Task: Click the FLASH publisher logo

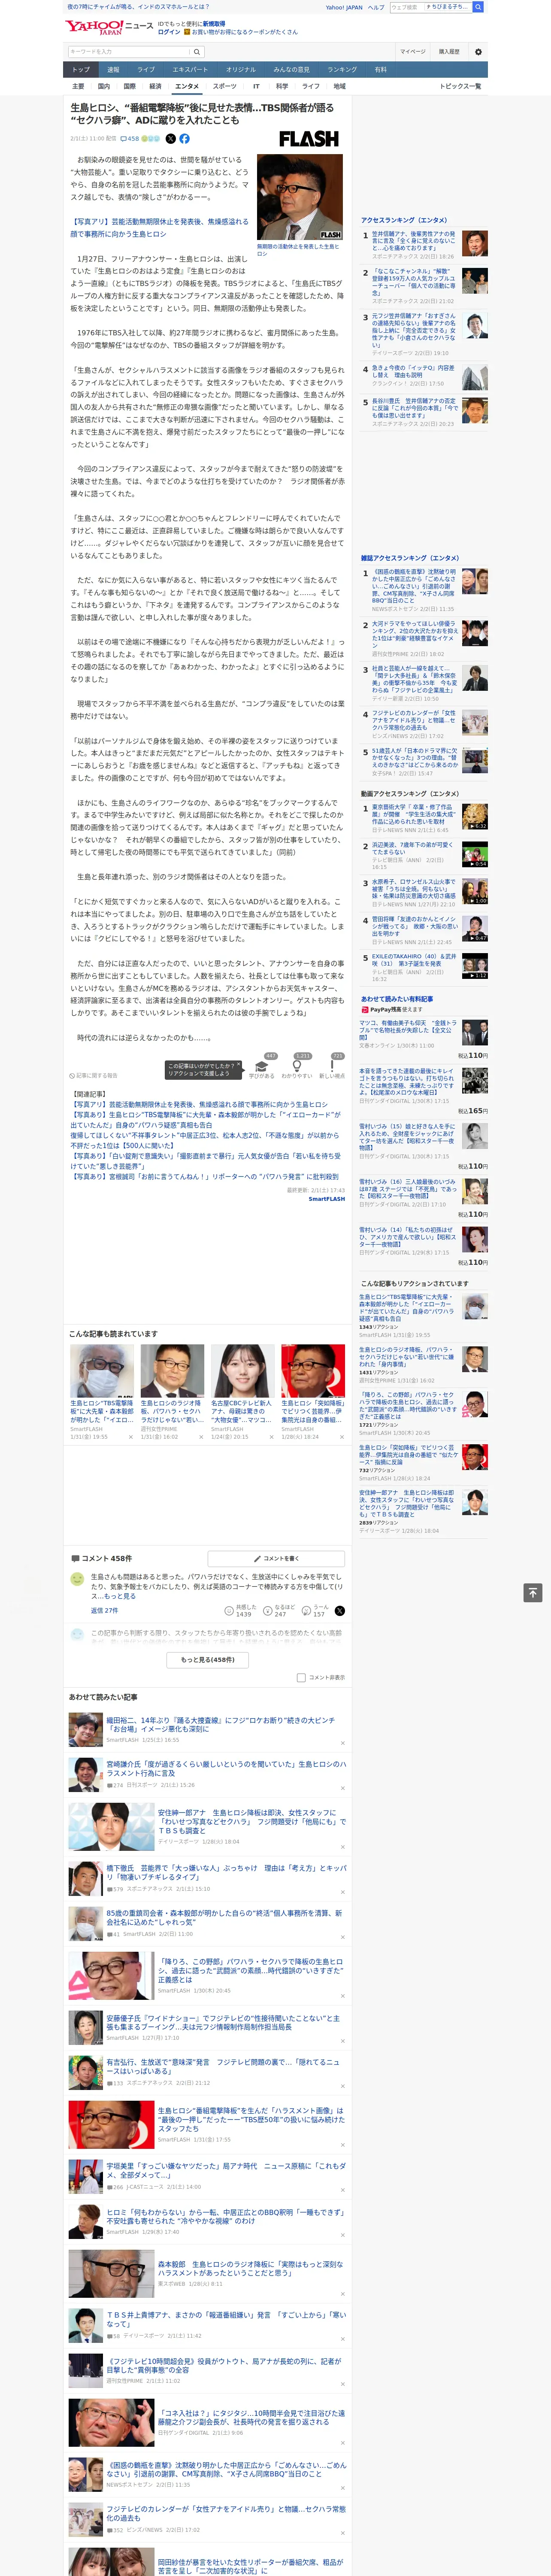Action: click(308, 139)
